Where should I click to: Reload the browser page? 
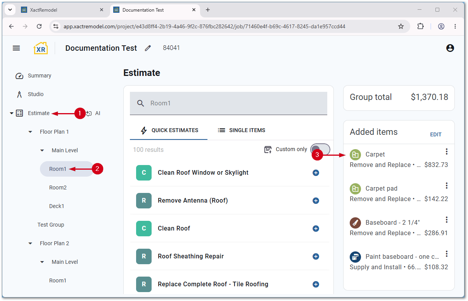pos(39,26)
